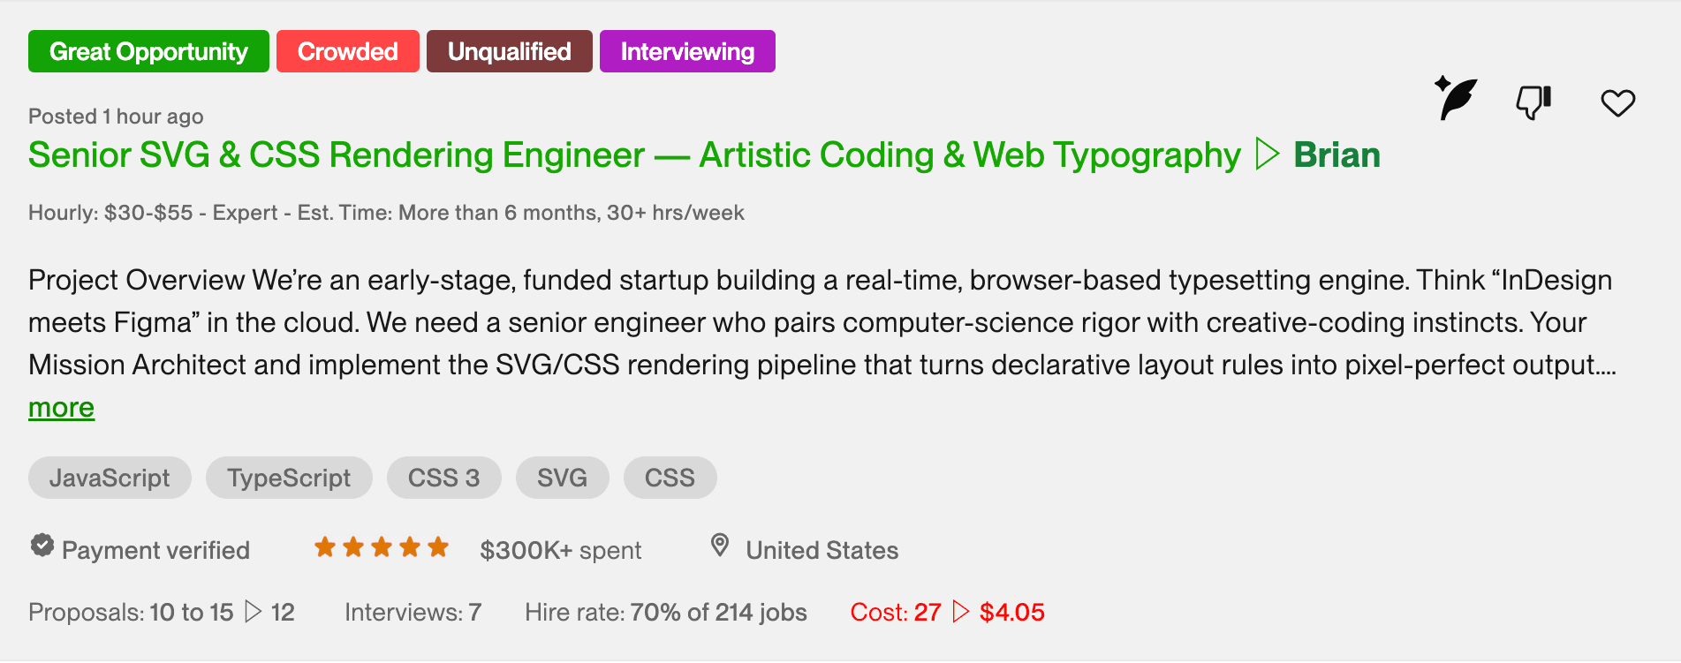
Task: Click the red triangle beside Cost
Action: [961, 611]
